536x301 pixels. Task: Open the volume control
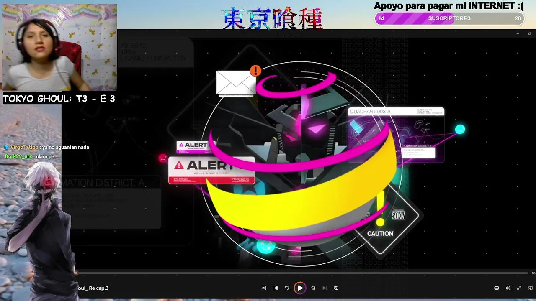click(x=508, y=288)
